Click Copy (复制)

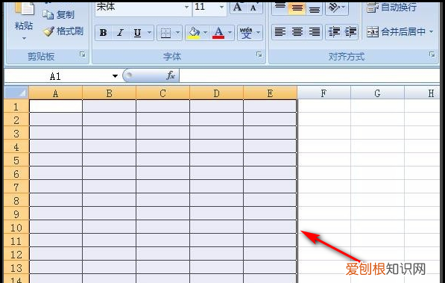(x=58, y=14)
